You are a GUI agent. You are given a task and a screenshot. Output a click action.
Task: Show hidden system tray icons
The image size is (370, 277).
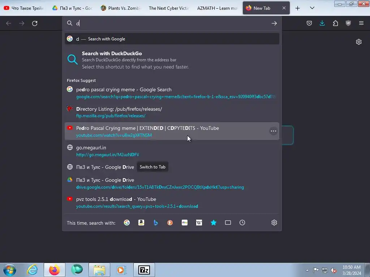click(307, 270)
